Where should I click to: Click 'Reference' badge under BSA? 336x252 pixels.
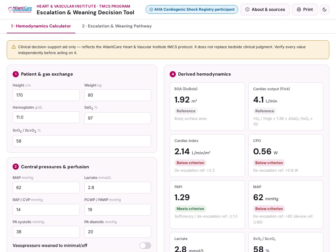186,111
